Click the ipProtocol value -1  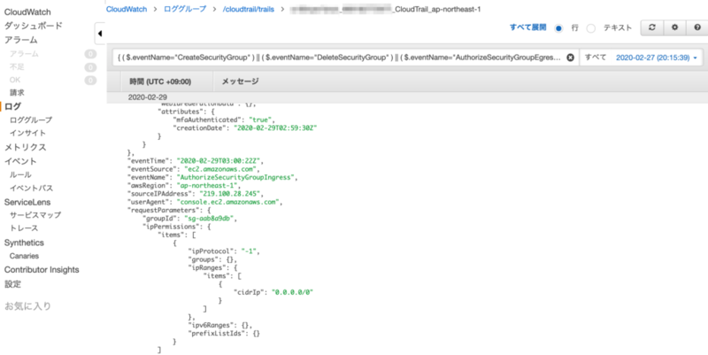(x=250, y=251)
